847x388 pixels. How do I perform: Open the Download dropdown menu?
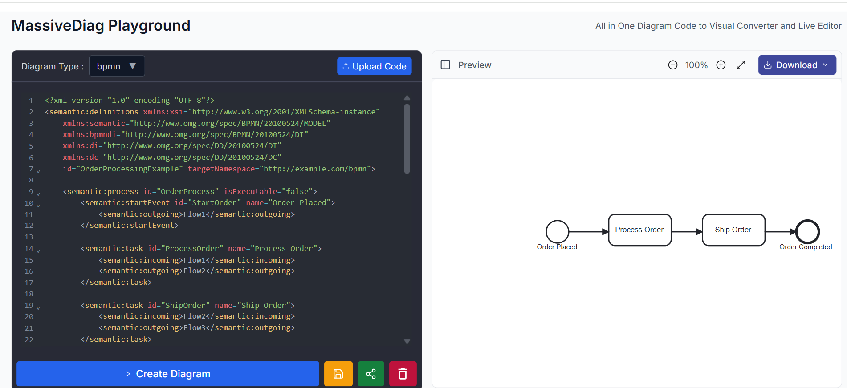tap(797, 65)
